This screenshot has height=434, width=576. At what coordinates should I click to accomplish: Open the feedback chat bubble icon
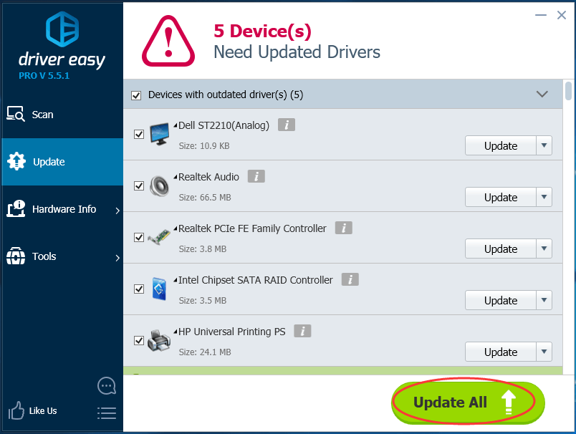point(107,385)
